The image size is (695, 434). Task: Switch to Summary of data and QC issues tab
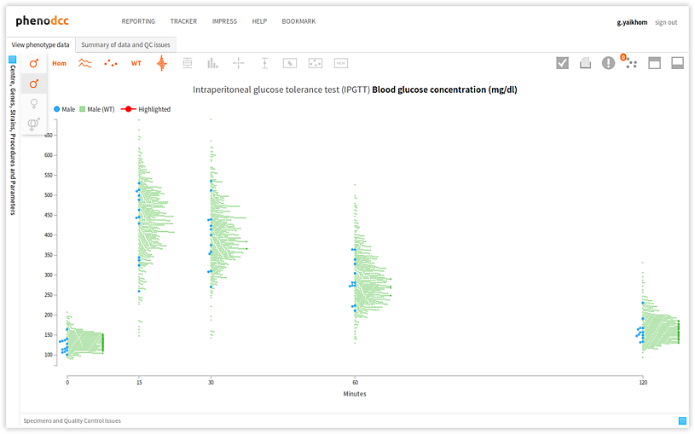125,44
